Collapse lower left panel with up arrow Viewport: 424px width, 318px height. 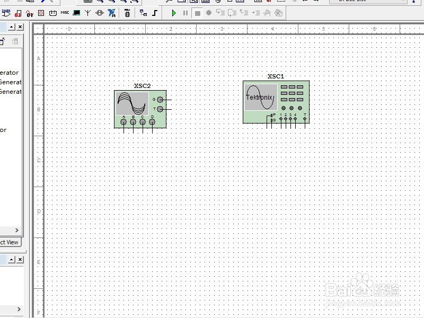11,260
